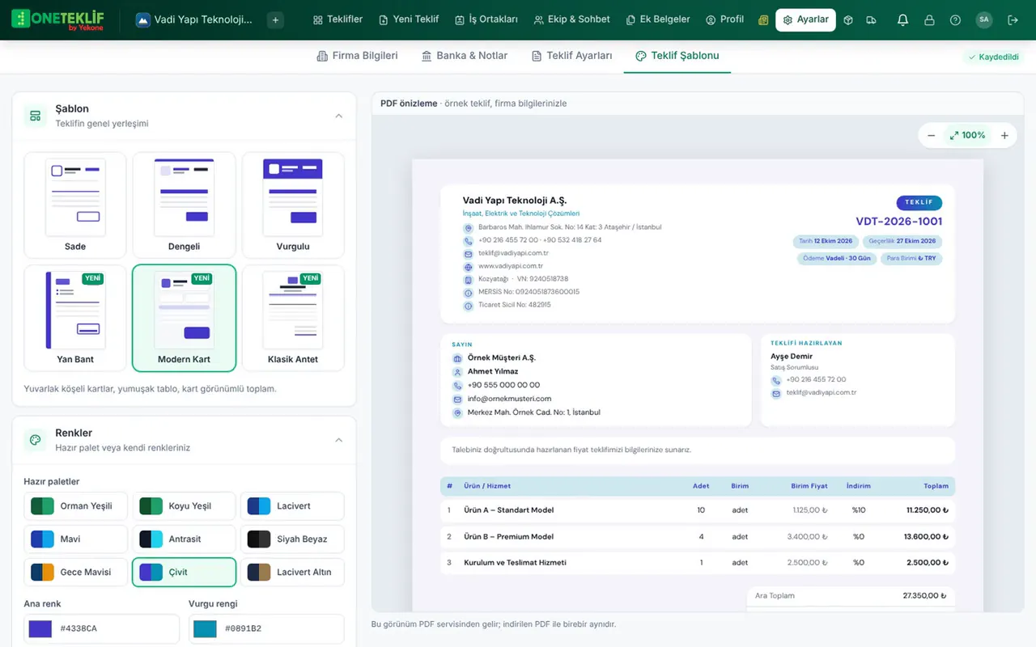Pick the Modern Kart template
The image size is (1036, 647).
[x=184, y=318]
